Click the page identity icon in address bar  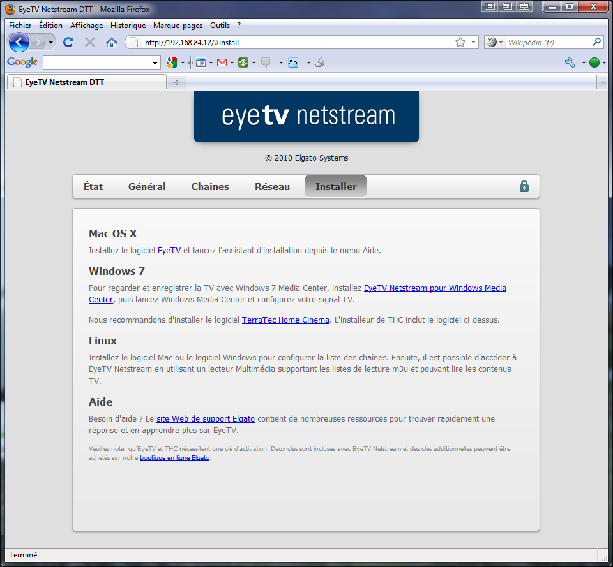133,42
